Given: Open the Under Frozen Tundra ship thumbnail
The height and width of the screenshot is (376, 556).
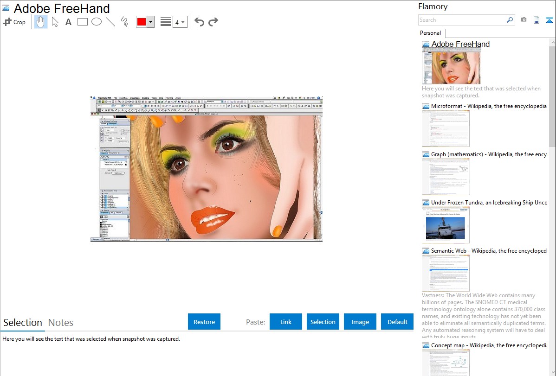Looking at the screenshot, I should (x=446, y=225).
